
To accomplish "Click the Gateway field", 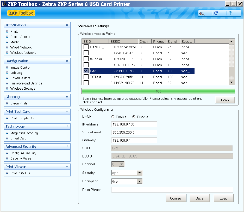I will tap(134, 140).
